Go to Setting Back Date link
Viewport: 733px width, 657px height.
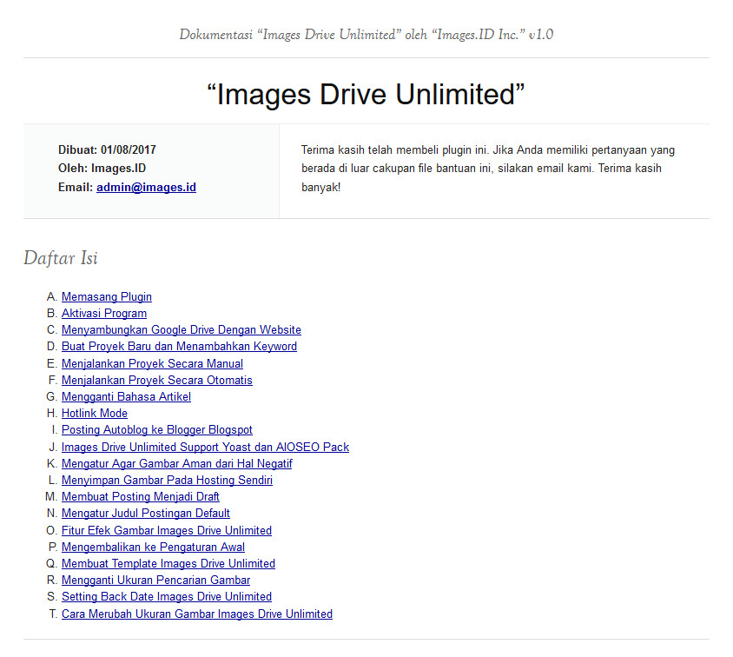click(x=167, y=597)
